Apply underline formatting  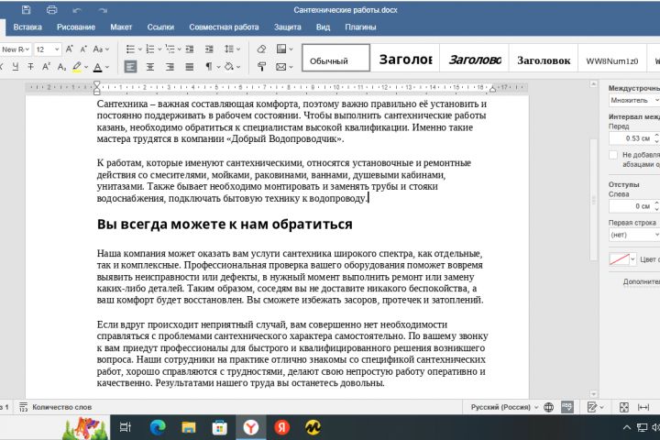click(16, 67)
